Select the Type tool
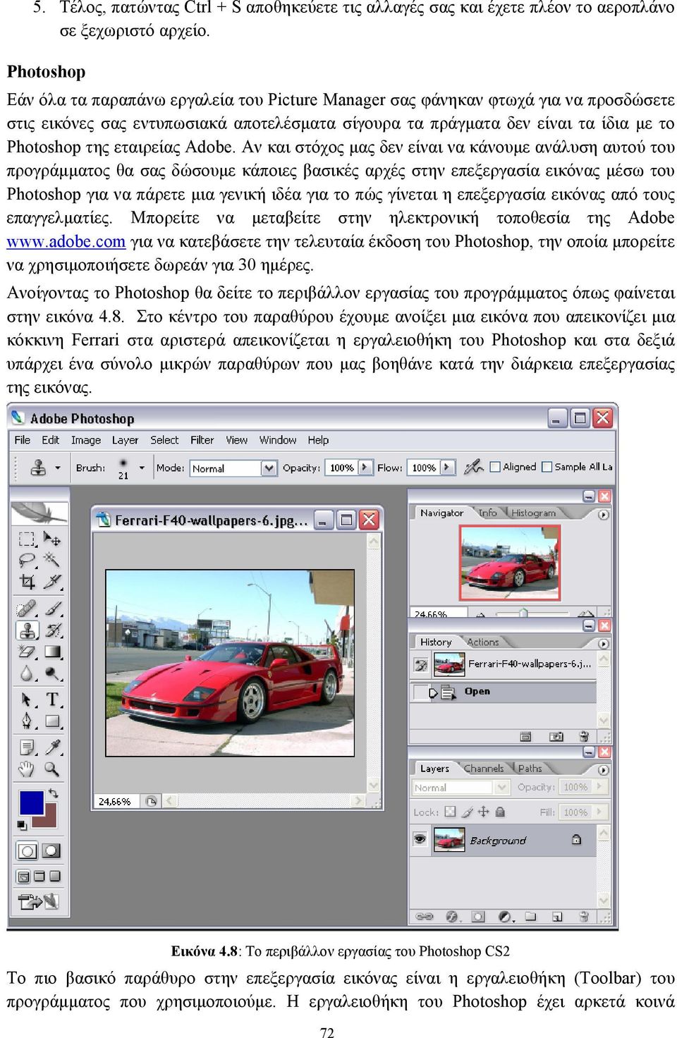 click(x=52, y=700)
